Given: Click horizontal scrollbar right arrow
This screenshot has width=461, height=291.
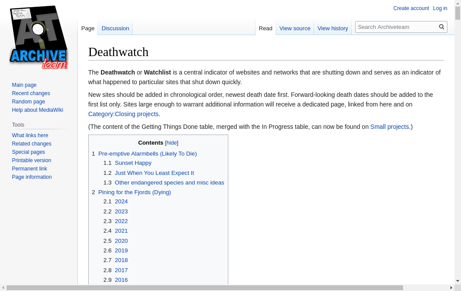Looking at the screenshot, I should (451, 288).
